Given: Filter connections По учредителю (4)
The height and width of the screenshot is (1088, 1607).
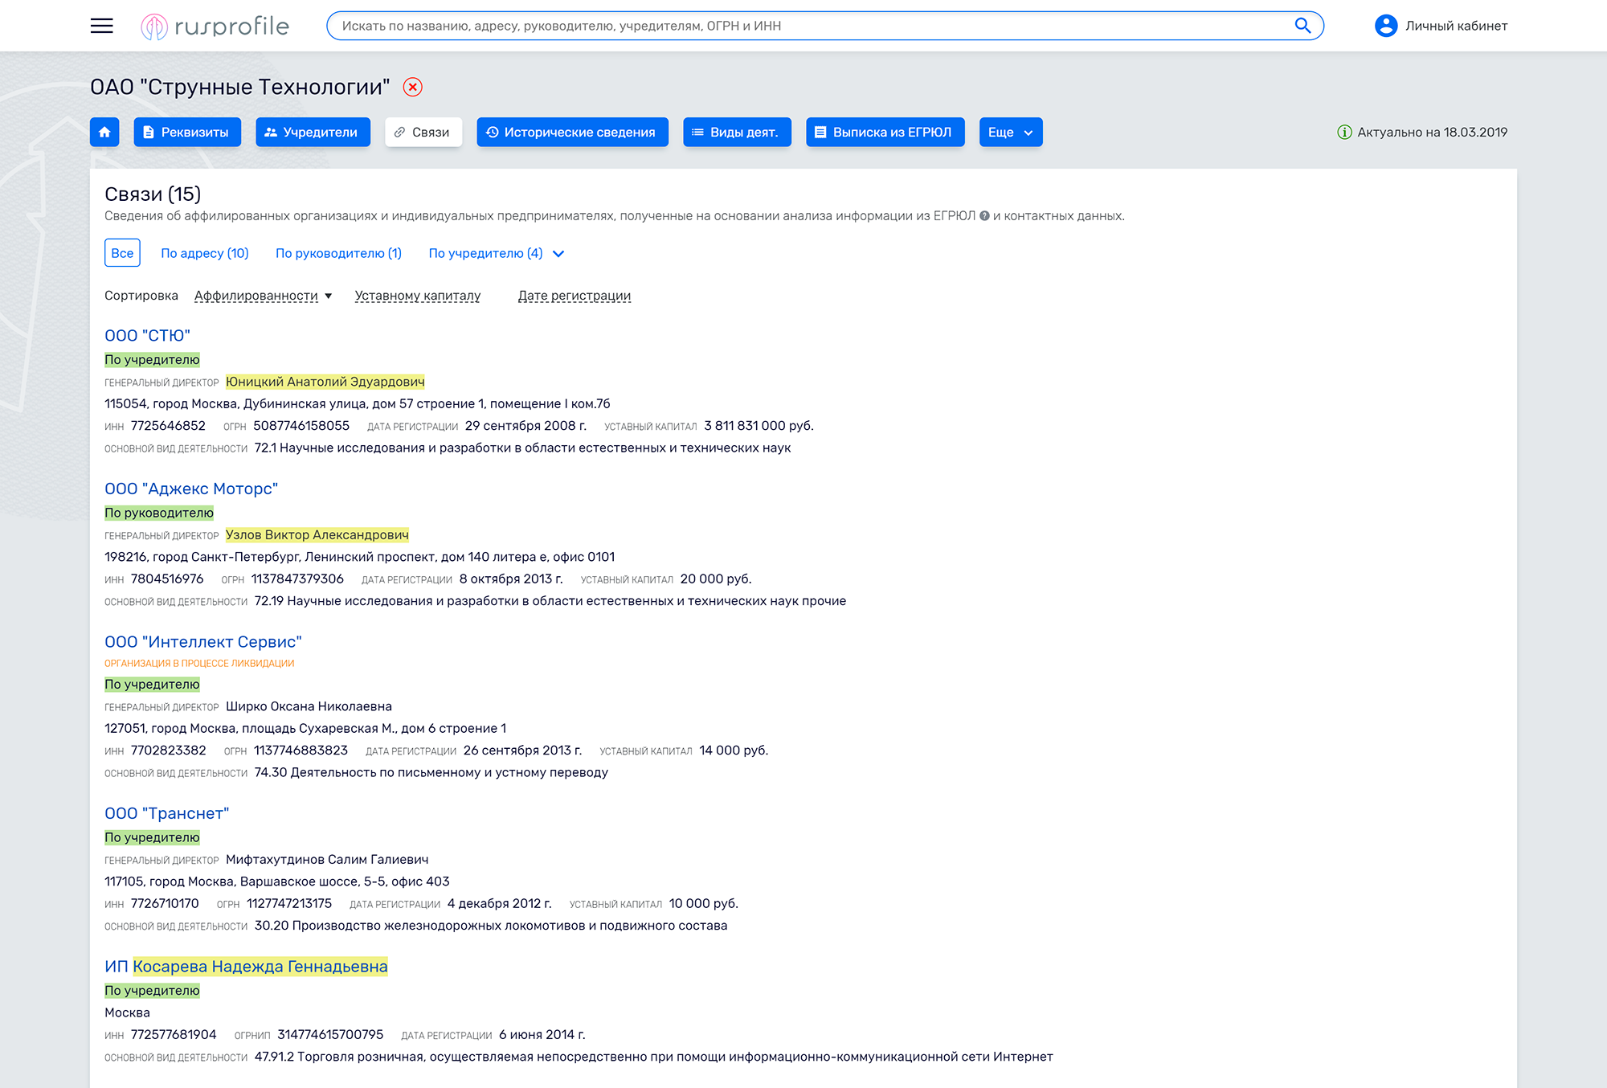Looking at the screenshot, I should click(x=485, y=253).
